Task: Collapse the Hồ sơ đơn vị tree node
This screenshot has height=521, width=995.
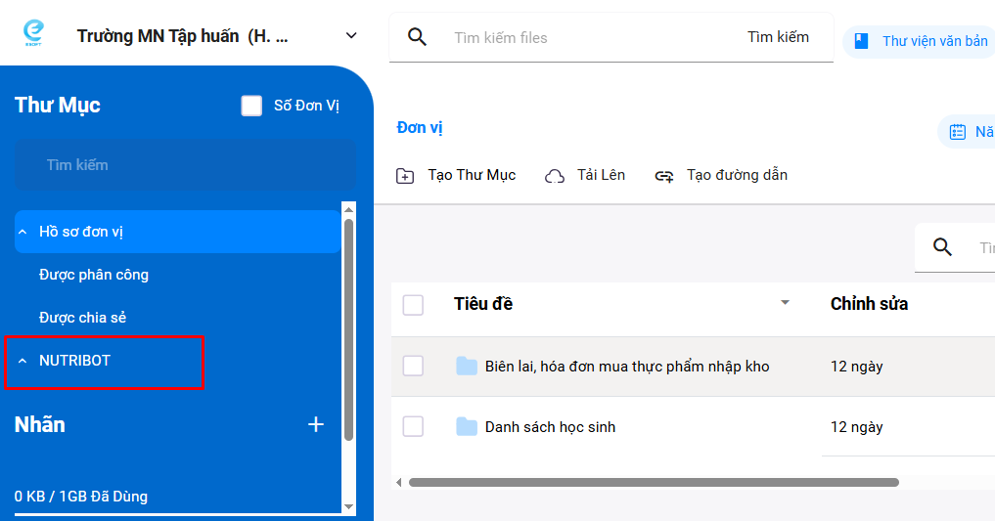Action: tap(23, 233)
